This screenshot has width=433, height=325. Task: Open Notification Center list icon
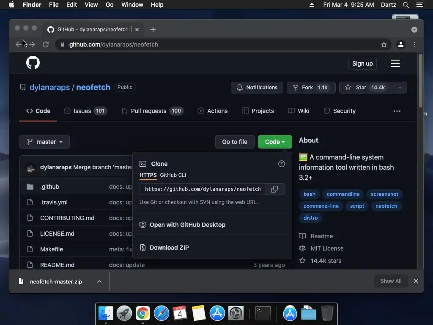(x=419, y=5)
